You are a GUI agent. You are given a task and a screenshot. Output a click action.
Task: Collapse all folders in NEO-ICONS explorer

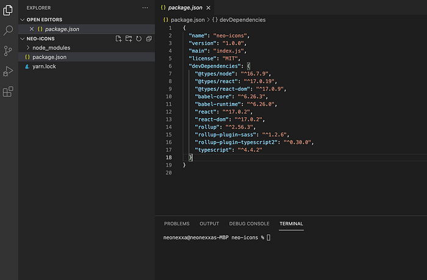click(149, 38)
